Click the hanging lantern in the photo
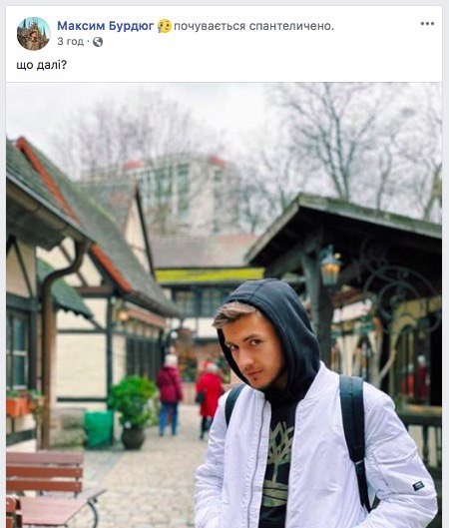 330,266
